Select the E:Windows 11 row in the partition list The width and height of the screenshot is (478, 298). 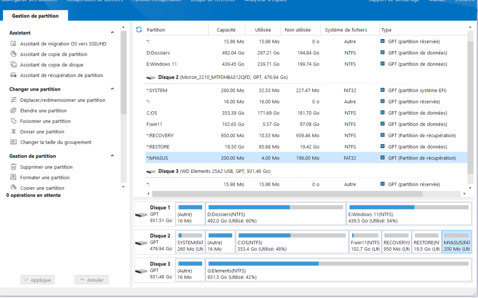(306, 64)
